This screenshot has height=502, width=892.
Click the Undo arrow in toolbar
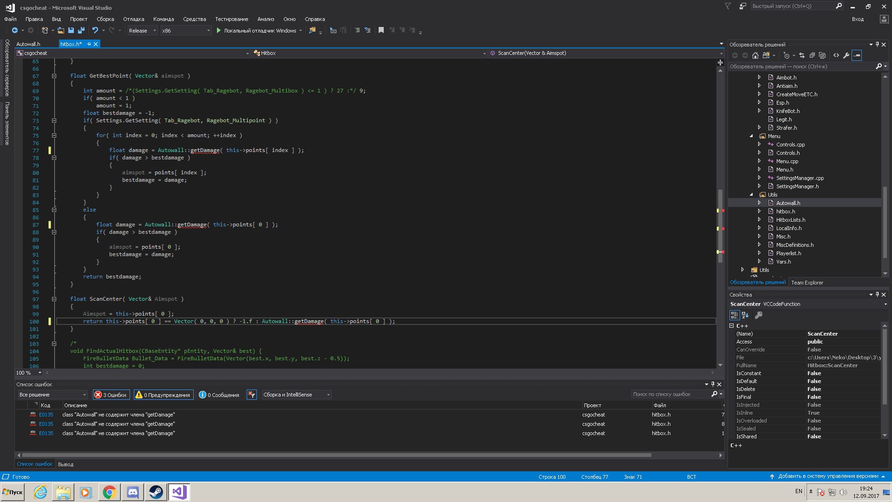[x=95, y=31]
